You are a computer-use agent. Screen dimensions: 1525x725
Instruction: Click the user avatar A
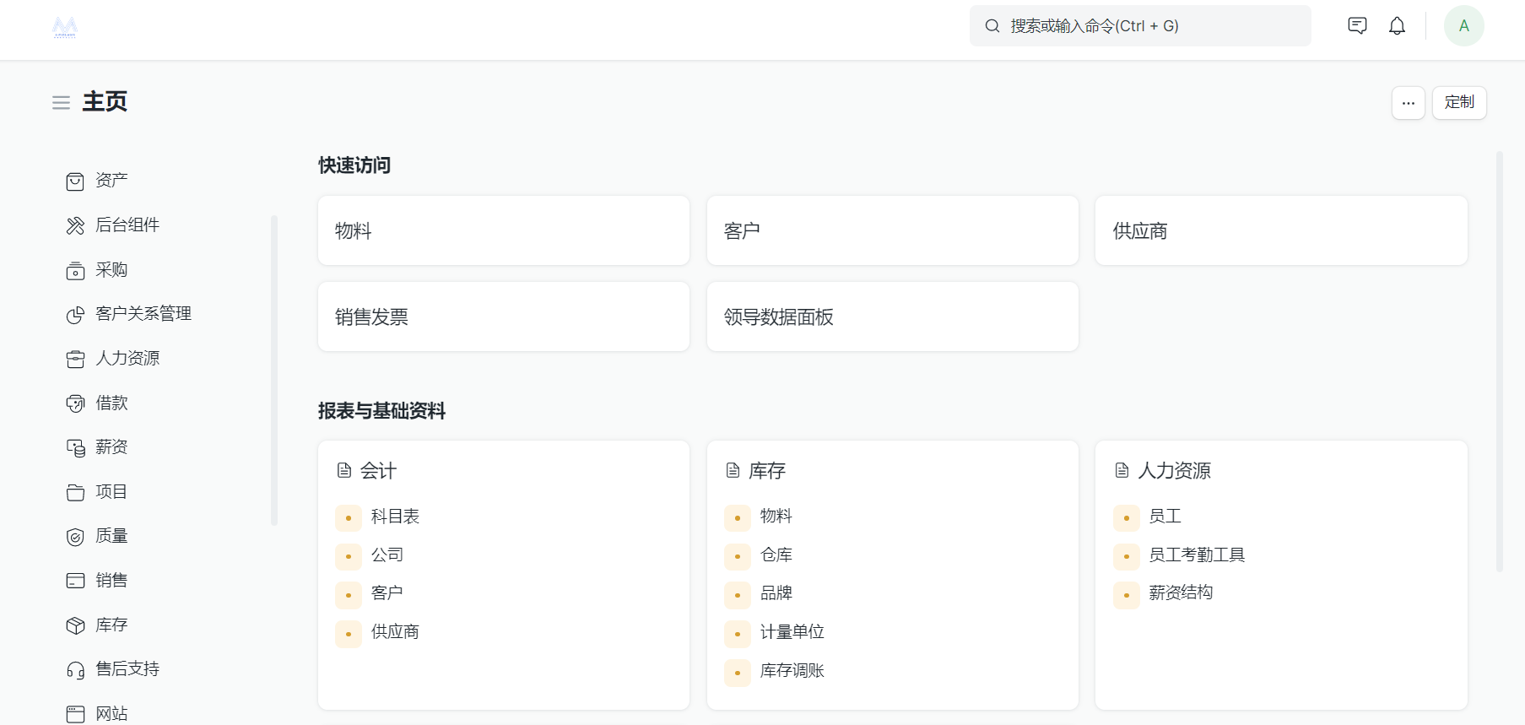coord(1463,26)
